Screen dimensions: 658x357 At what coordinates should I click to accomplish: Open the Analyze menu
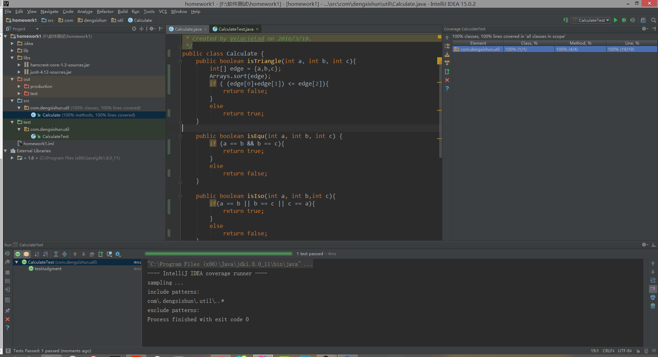coord(85,12)
